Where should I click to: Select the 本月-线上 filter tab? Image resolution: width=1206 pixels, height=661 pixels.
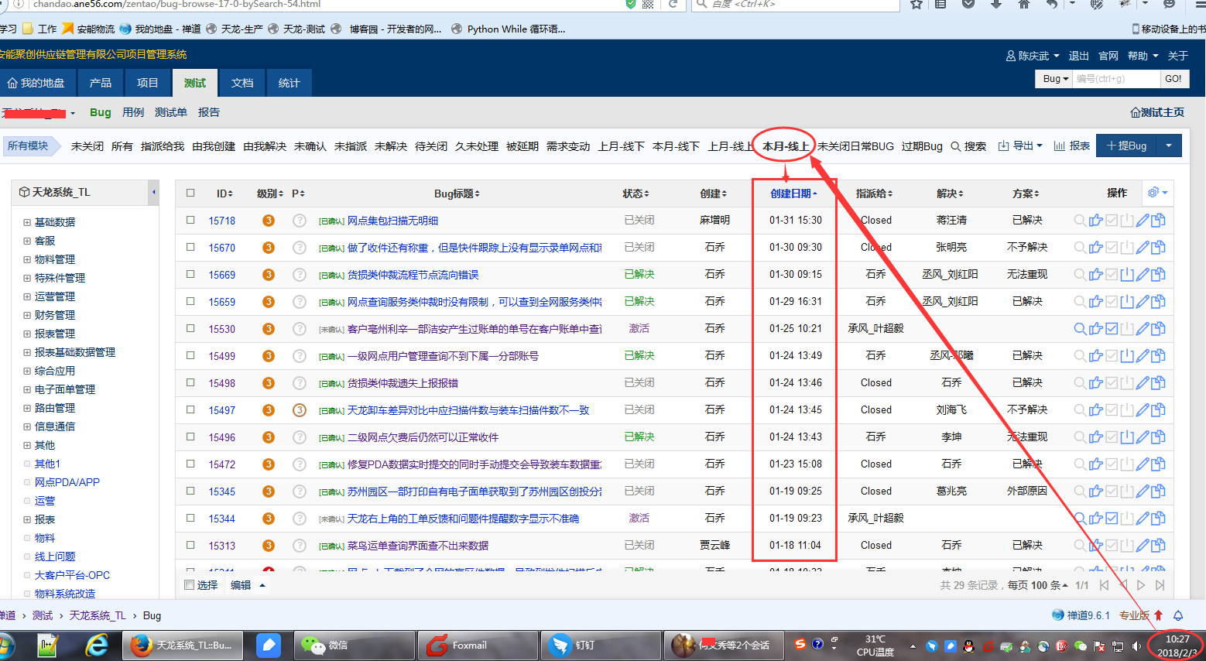[785, 146]
